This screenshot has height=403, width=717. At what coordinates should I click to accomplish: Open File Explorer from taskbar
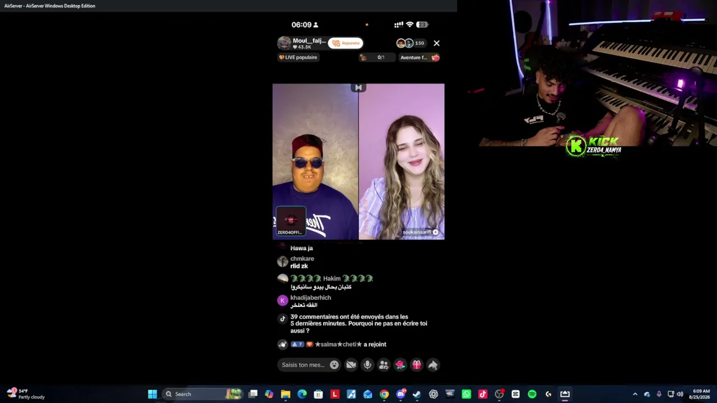click(286, 394)
